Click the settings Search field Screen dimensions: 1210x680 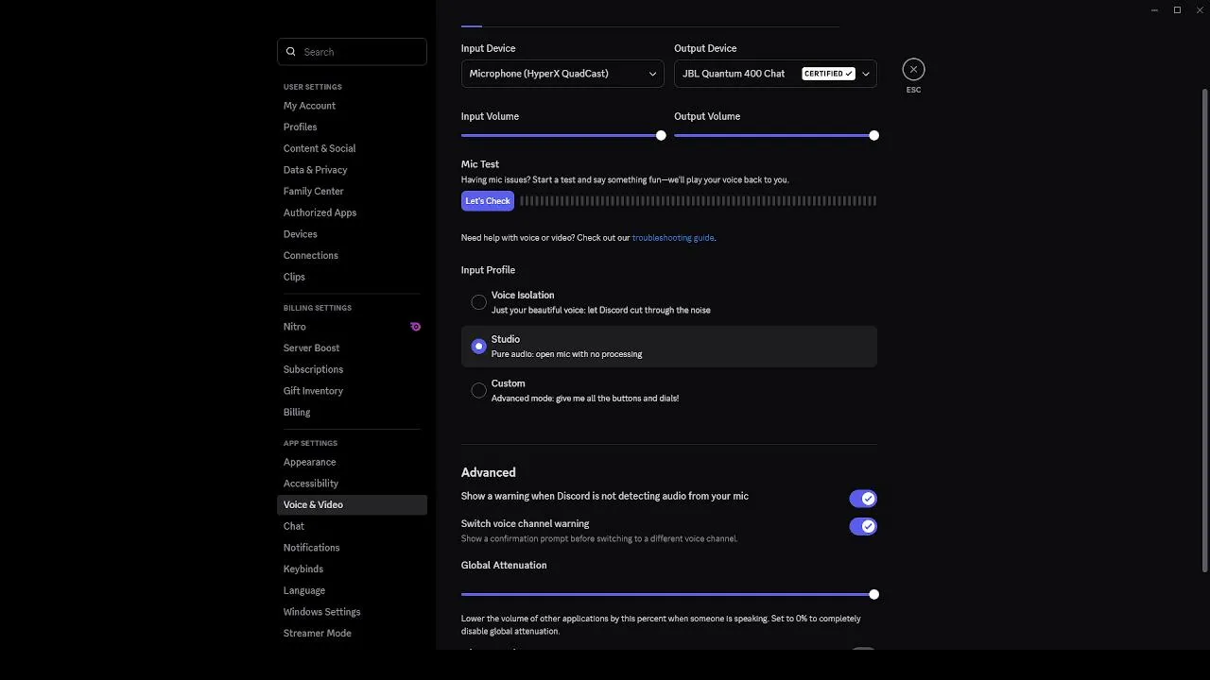click(352, 52)
